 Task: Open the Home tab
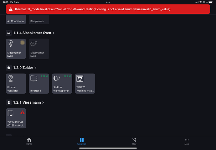[x=29, y=141]
